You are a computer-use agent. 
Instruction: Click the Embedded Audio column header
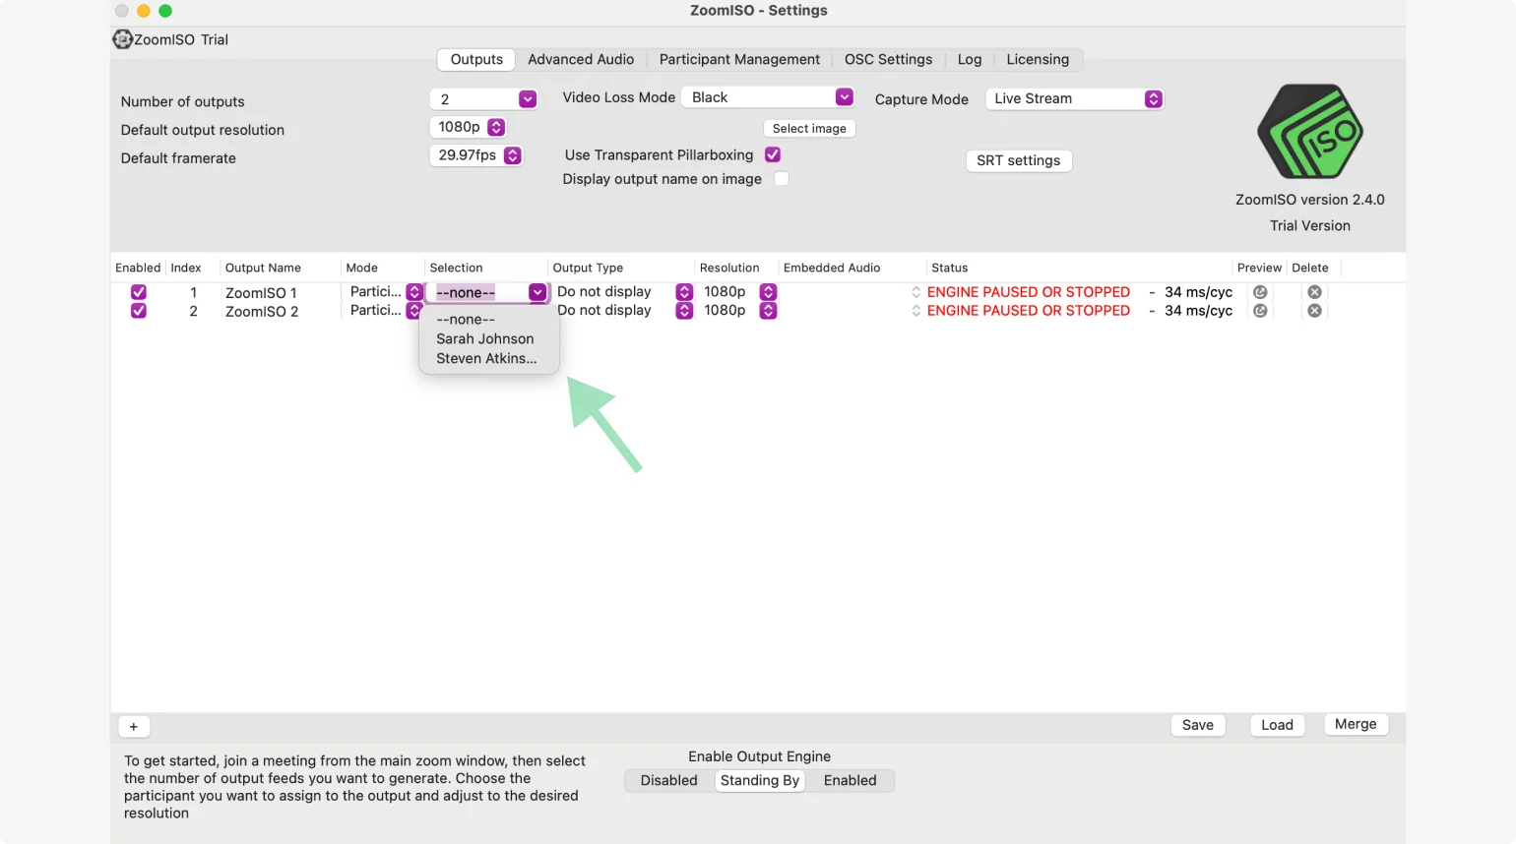[832, 268]
